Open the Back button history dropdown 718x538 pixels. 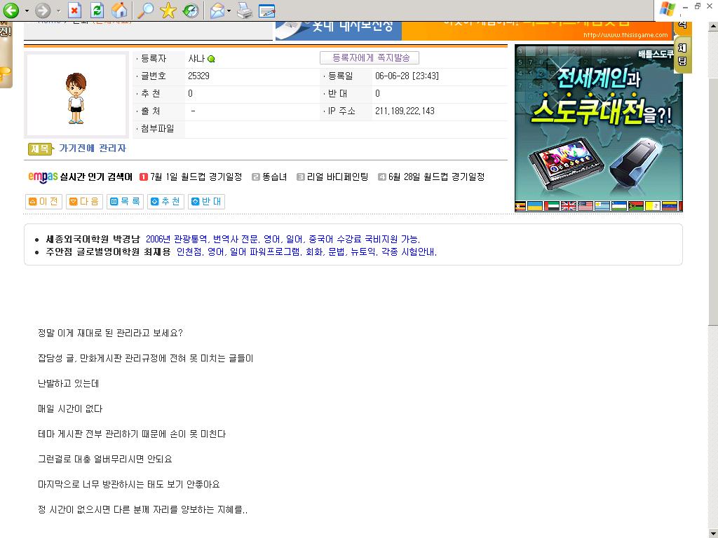click(27, 11)
